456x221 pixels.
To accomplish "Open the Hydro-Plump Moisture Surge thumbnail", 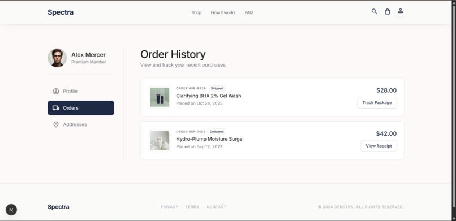I will click(x=160, y=140).
